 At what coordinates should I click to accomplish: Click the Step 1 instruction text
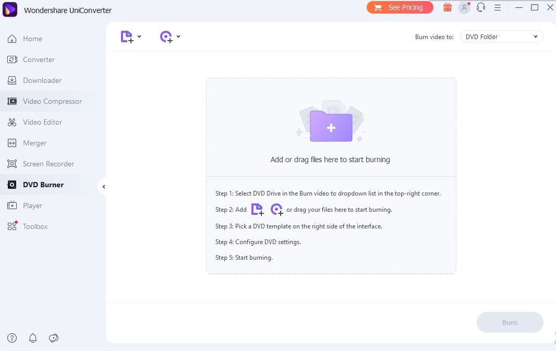(328, 193)
